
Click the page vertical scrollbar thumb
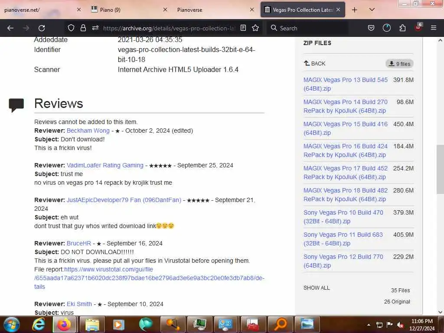click(440, 169)
